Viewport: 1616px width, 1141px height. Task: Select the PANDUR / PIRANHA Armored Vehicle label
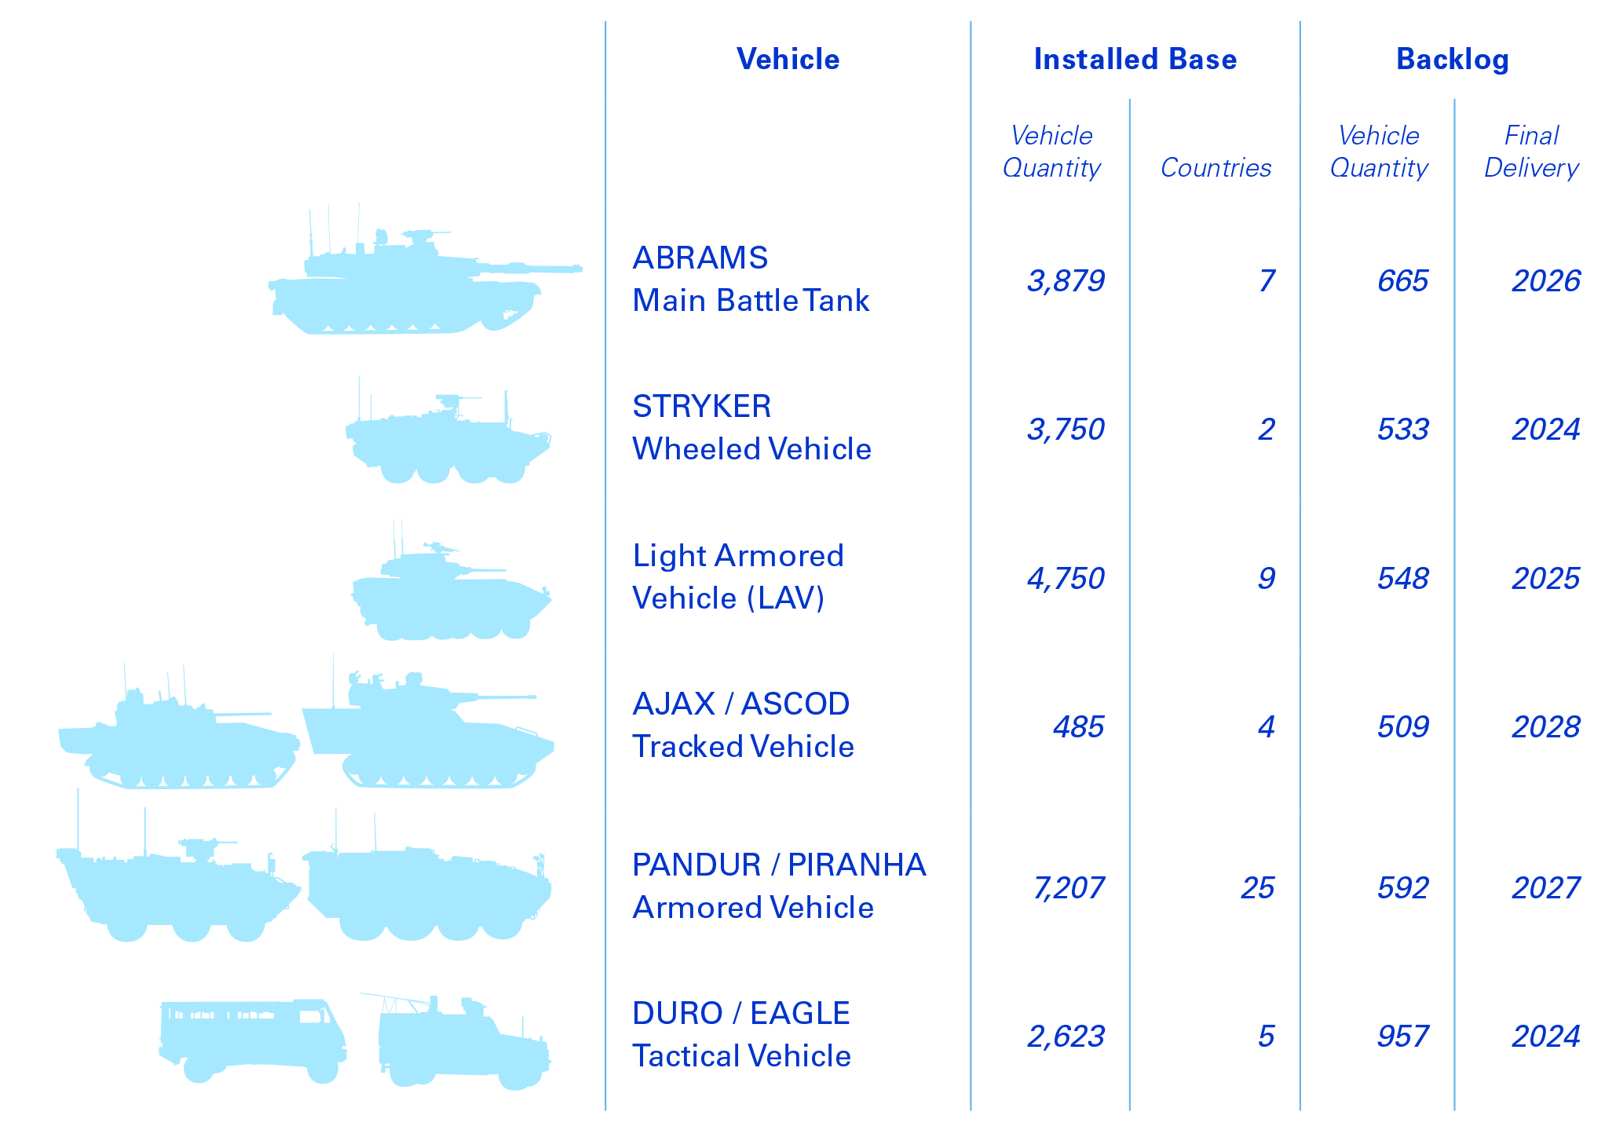[779, 886]
